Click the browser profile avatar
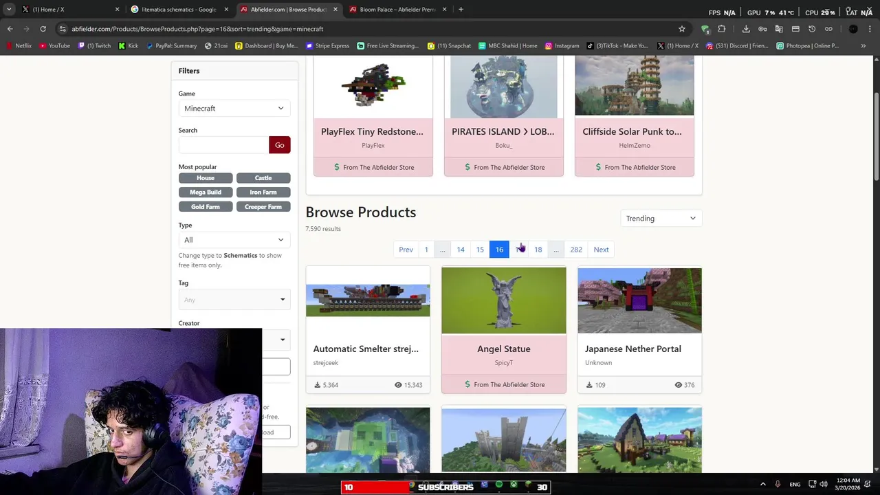 tap(853, 29)
